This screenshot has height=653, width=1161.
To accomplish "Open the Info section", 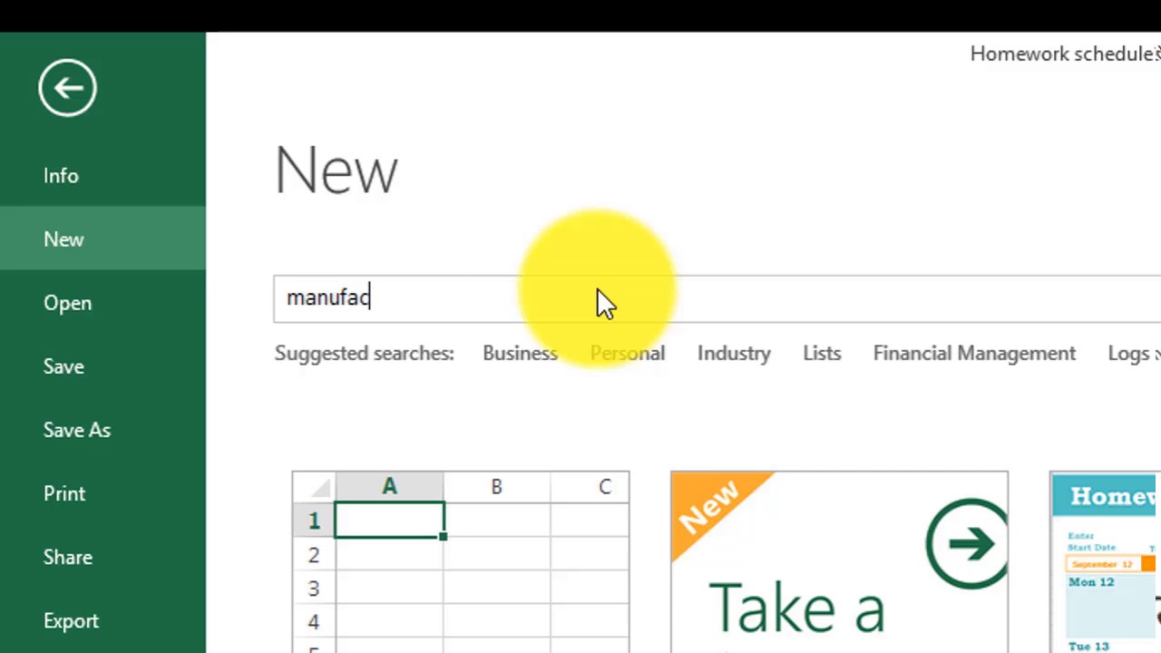I will [61, 176].
